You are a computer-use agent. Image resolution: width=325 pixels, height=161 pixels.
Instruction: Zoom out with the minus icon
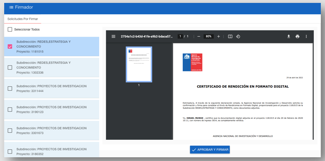[x=199, y=36]
